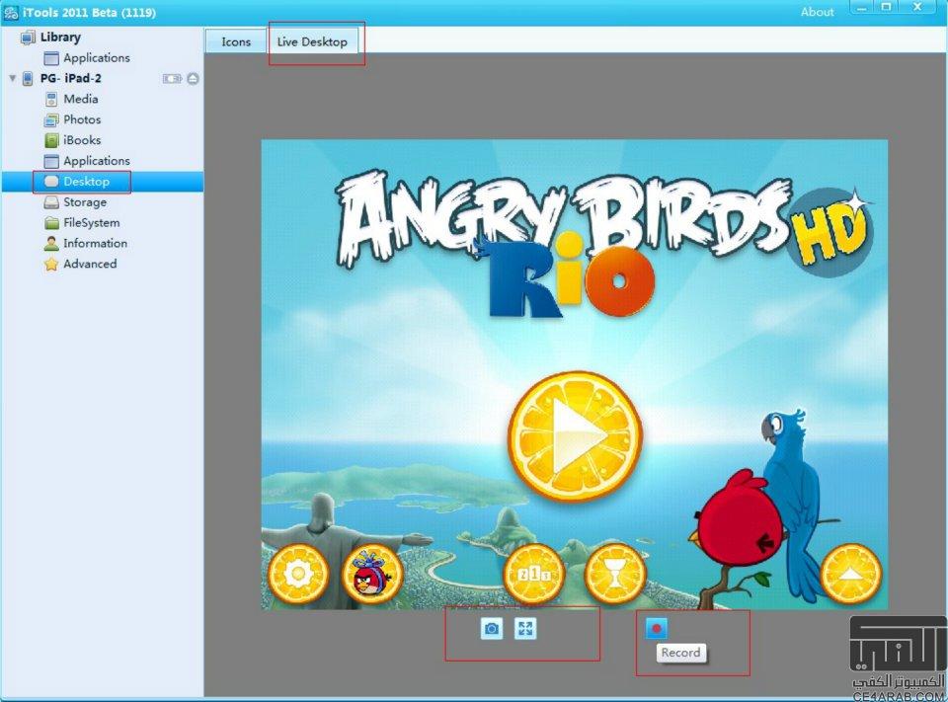Click the Media sidebar icon

(51, 99)
